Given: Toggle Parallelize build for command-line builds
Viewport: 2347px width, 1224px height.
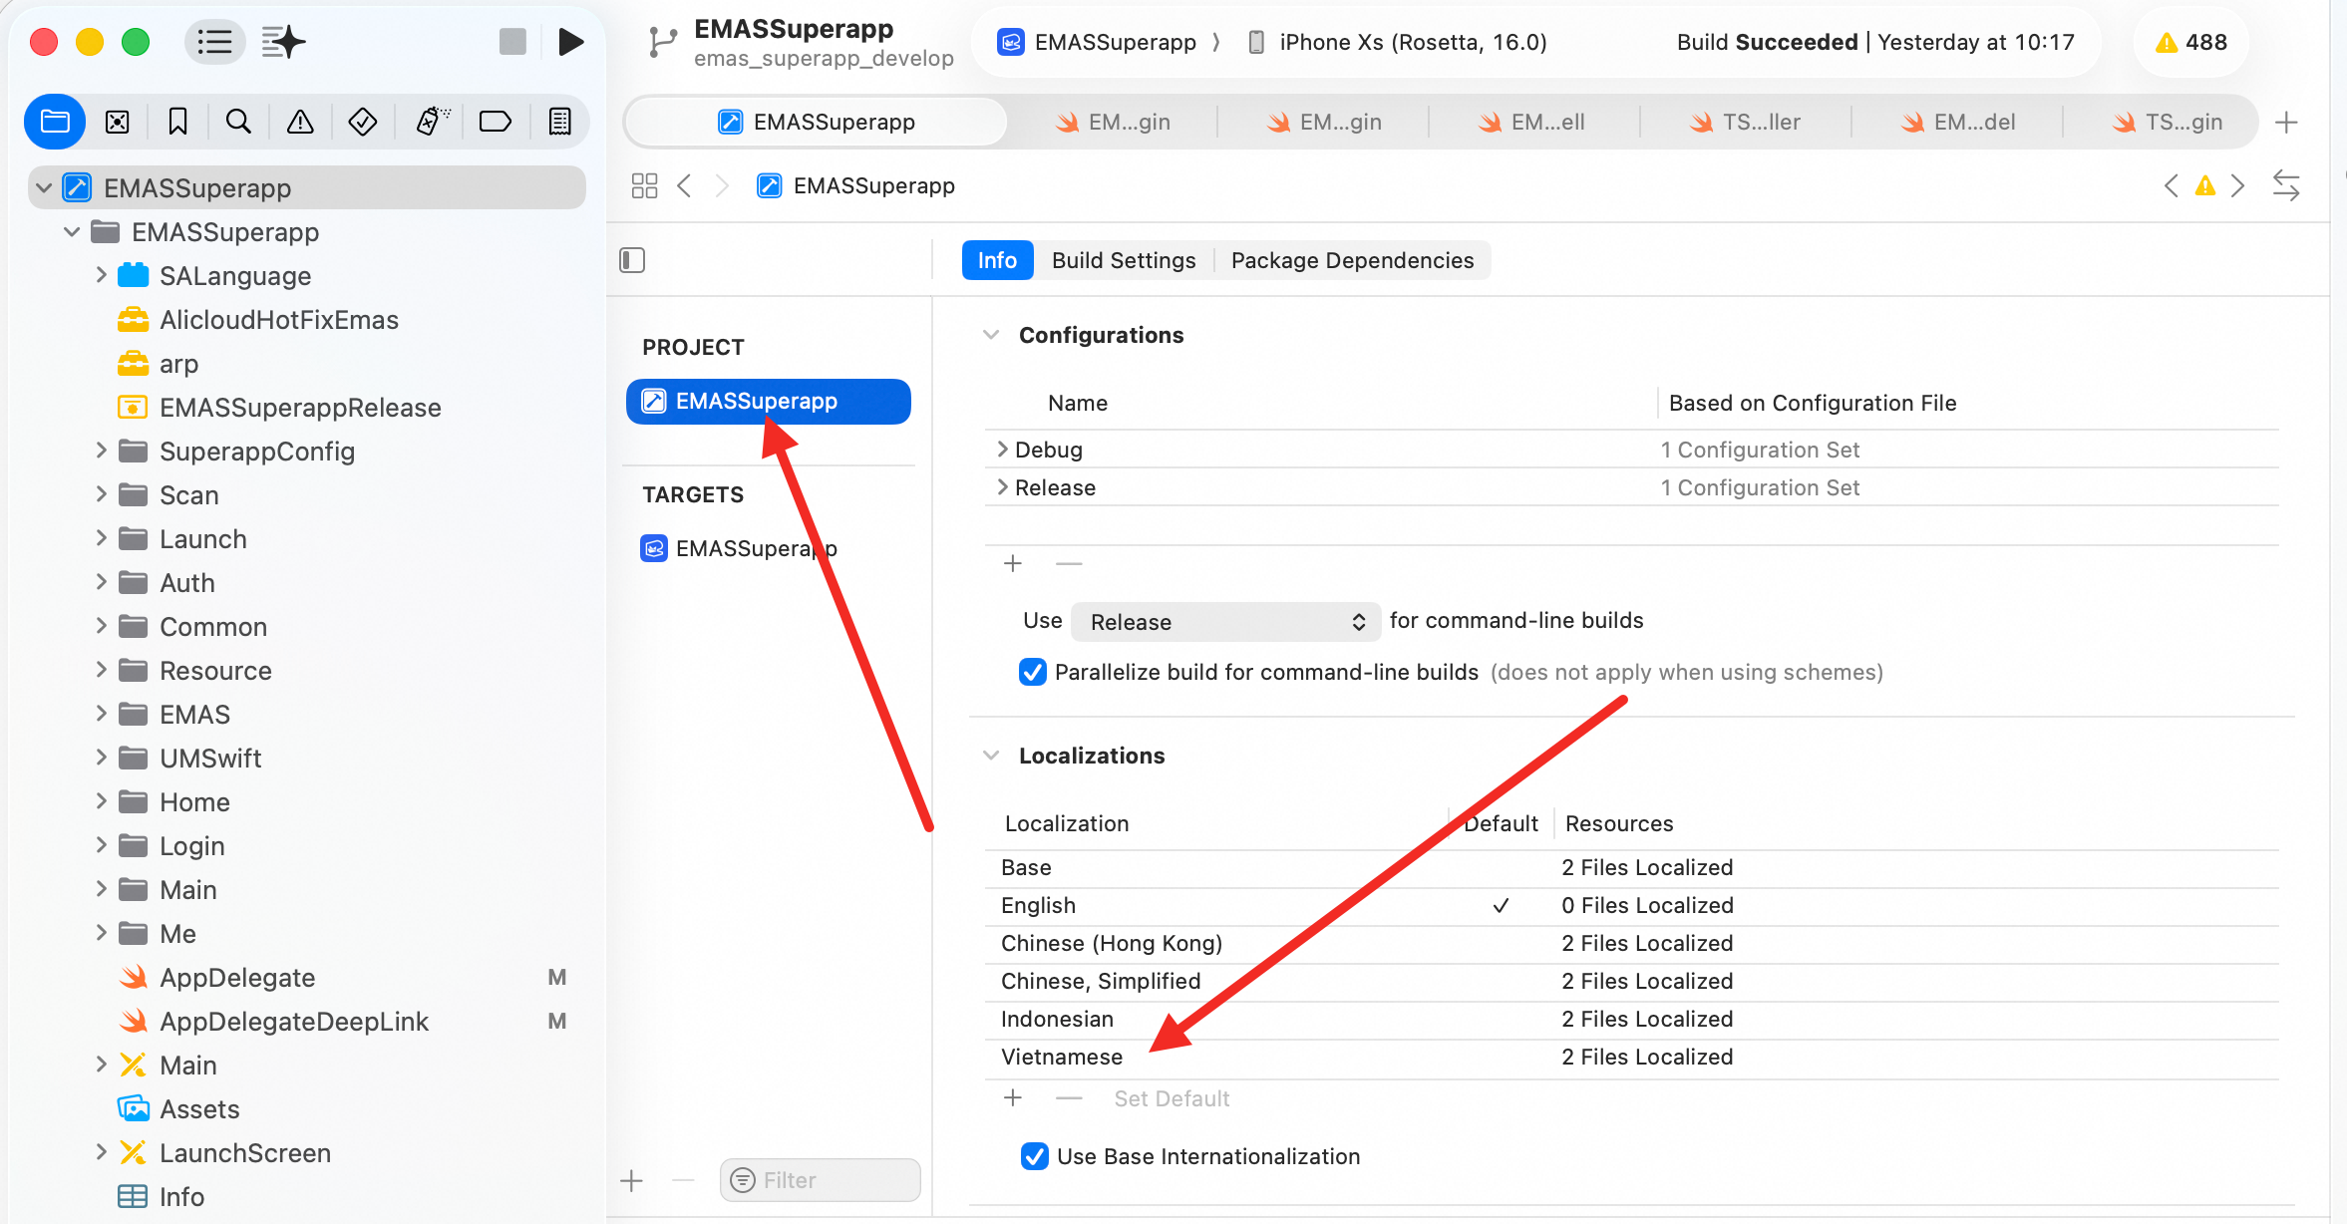Looking at the screenshot, I should (1033, 672).
